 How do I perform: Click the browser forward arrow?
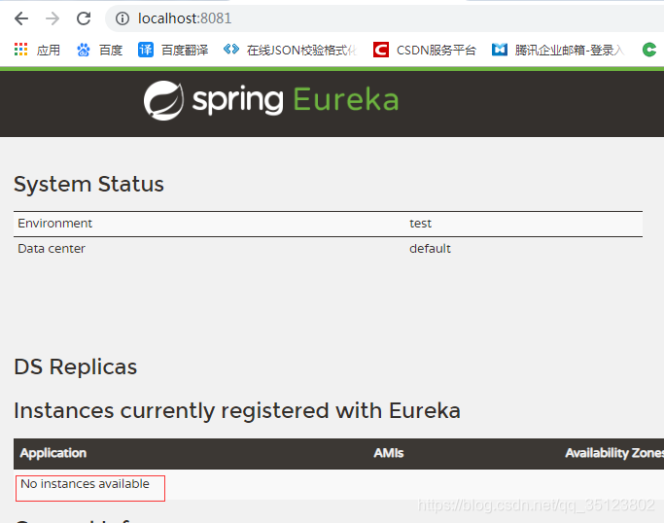tap(52, 18)
